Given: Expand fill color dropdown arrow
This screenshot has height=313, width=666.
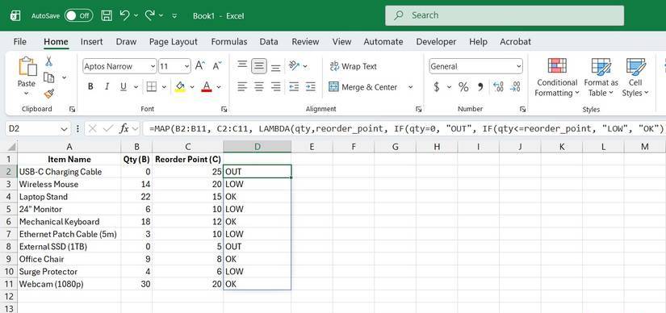Looking at the screenshot, I should tap(192, 87).
